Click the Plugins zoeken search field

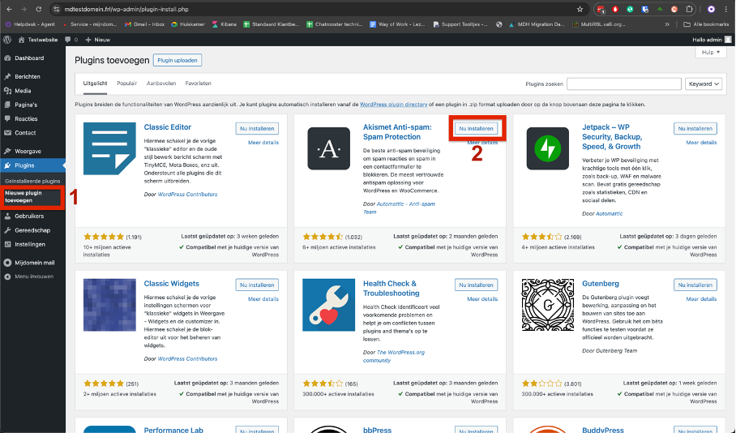[623, 84]
